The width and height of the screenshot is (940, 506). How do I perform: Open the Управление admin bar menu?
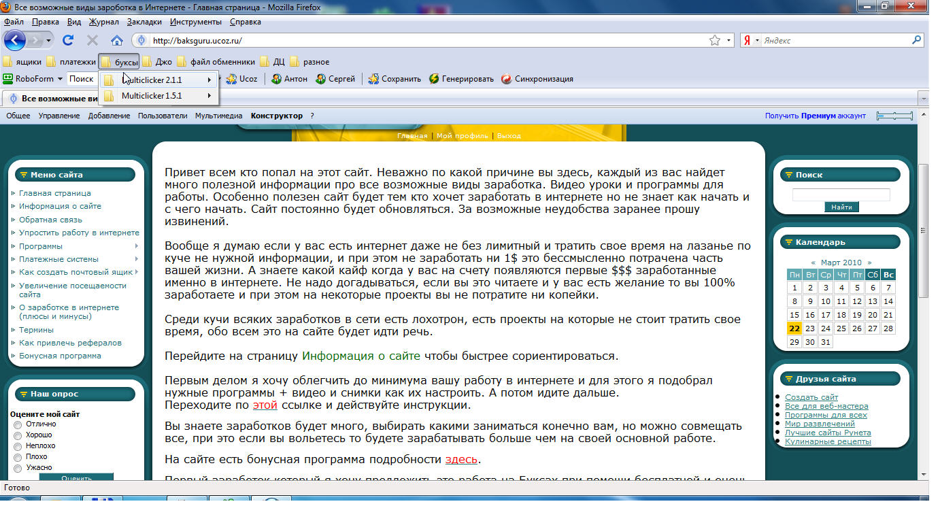(x=59, y=116)
